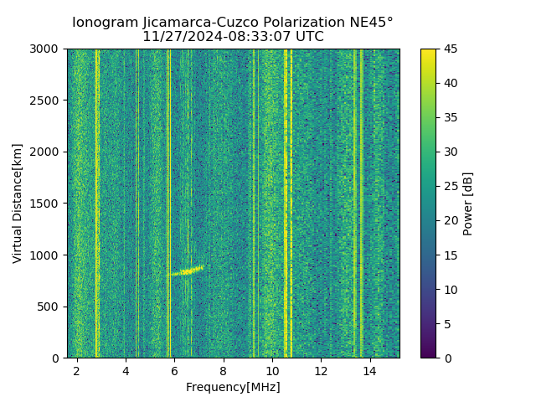Click the y-axis tick label '2000'
The image size is (536, 402).
[44, 152]
